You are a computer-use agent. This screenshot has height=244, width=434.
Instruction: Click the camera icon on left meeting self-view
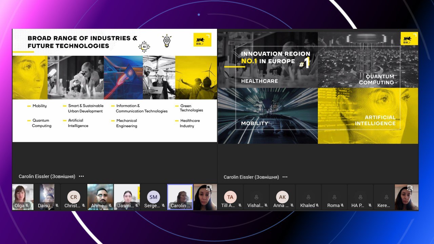click(x=209, y=187)
